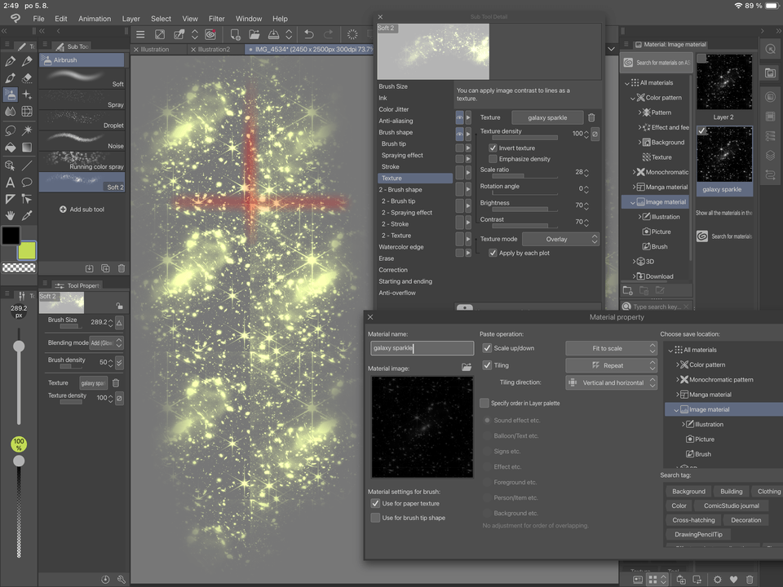Viewport: 783px width, 587px height.
Task: Open the hamburger menu in command bar
Action: click(140, 34)
